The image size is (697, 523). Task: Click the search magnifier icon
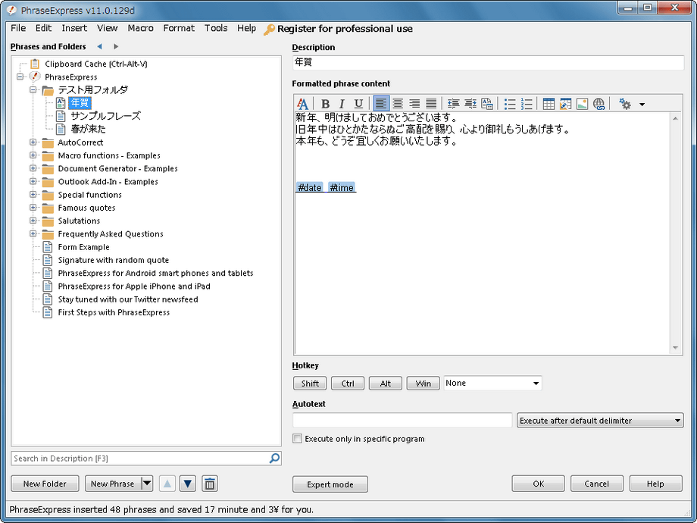(x=274, y=458)
